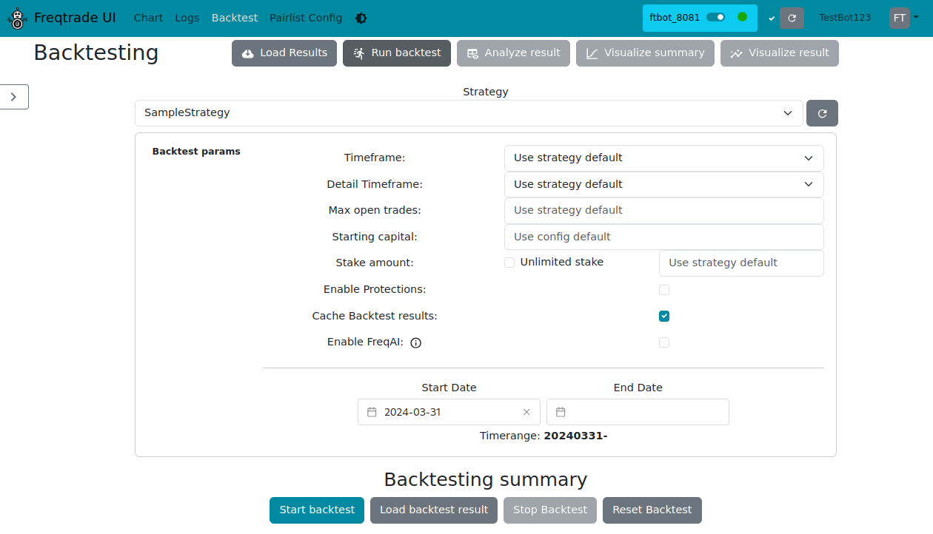This screenshot has height=534, width=933.
Task: Refresh bot data with navbar refresh icon
Action: 792,18
